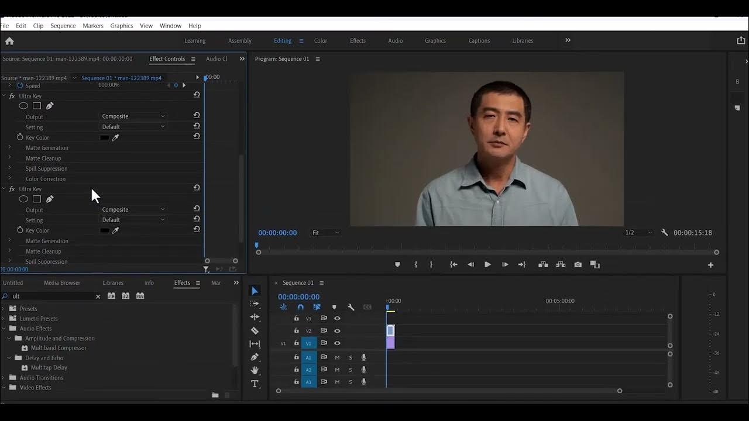
Task: Select the Track Select Forward tool
Action: [255, 303]
